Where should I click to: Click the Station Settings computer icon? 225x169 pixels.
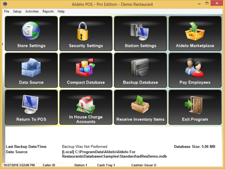140,31
